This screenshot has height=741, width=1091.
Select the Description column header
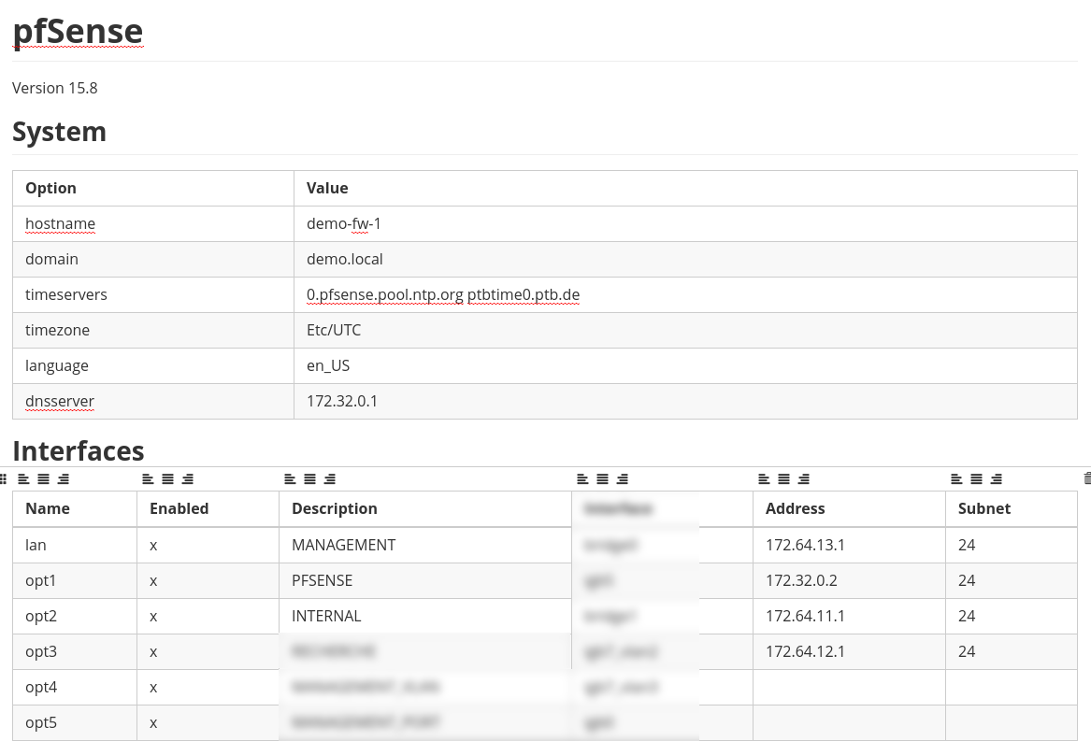(x=425, y=508)
